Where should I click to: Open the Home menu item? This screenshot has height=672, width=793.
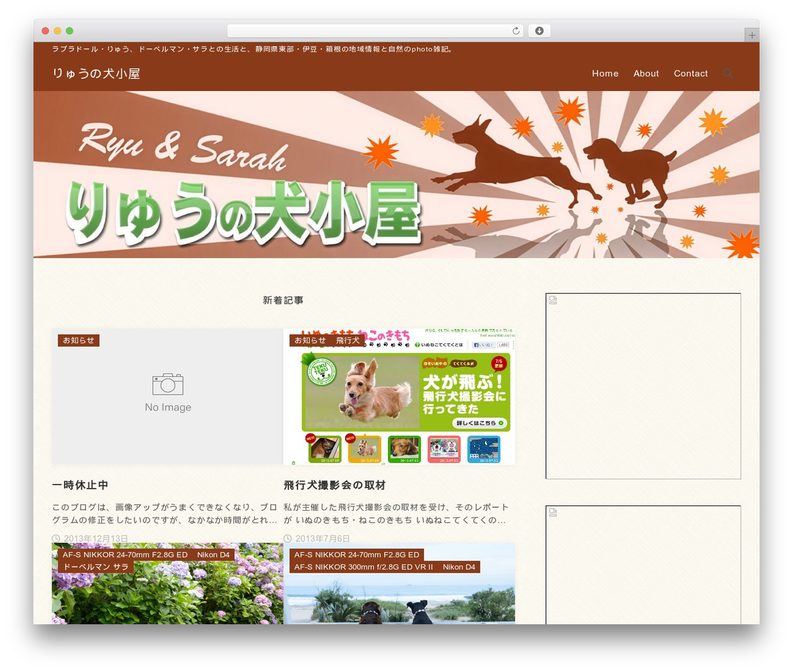(605, 73)
